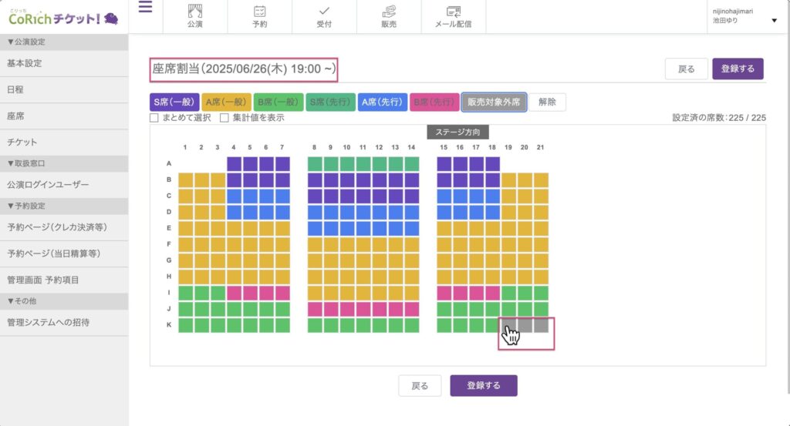Click the メール配信 mail icon
The height and width of the screenshot is (426, 790).
click(x=454, y=11)
